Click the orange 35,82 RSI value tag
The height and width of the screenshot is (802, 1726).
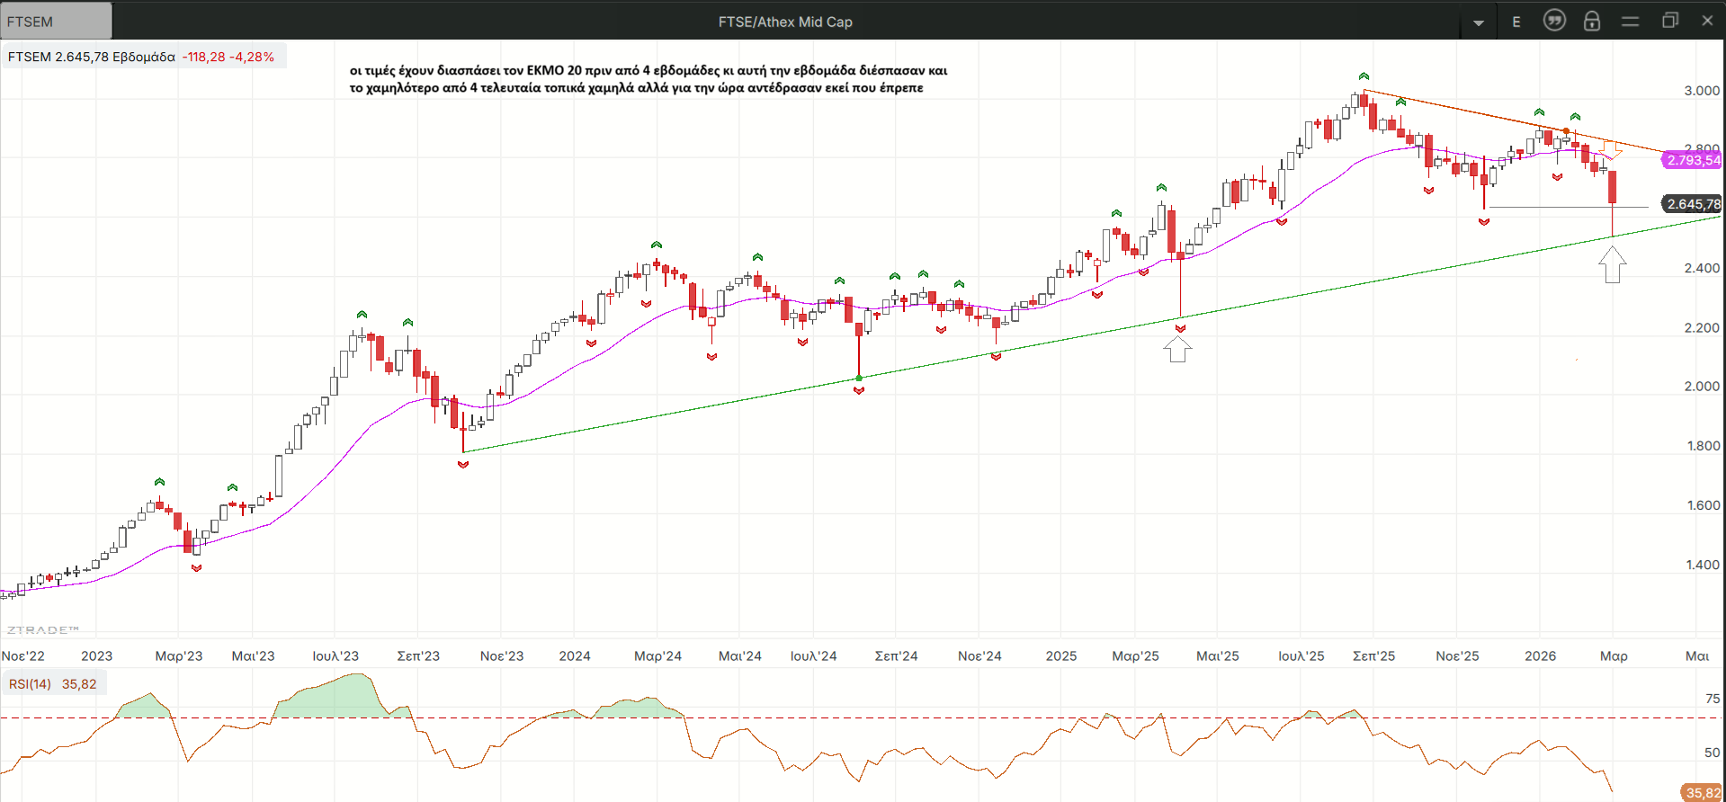1702,792
